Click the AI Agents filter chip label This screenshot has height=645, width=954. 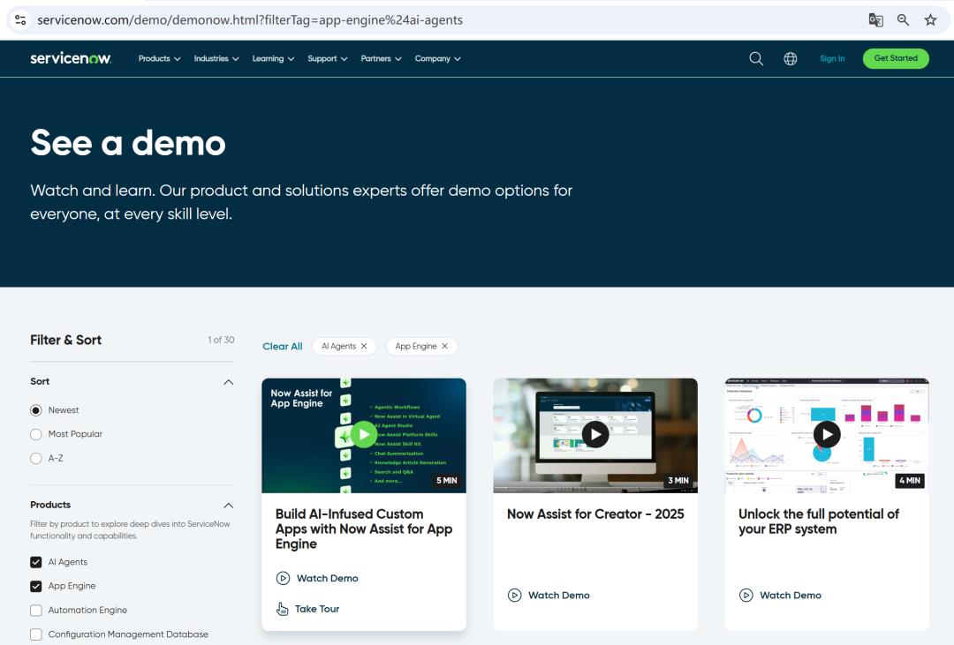pos(339,346)
